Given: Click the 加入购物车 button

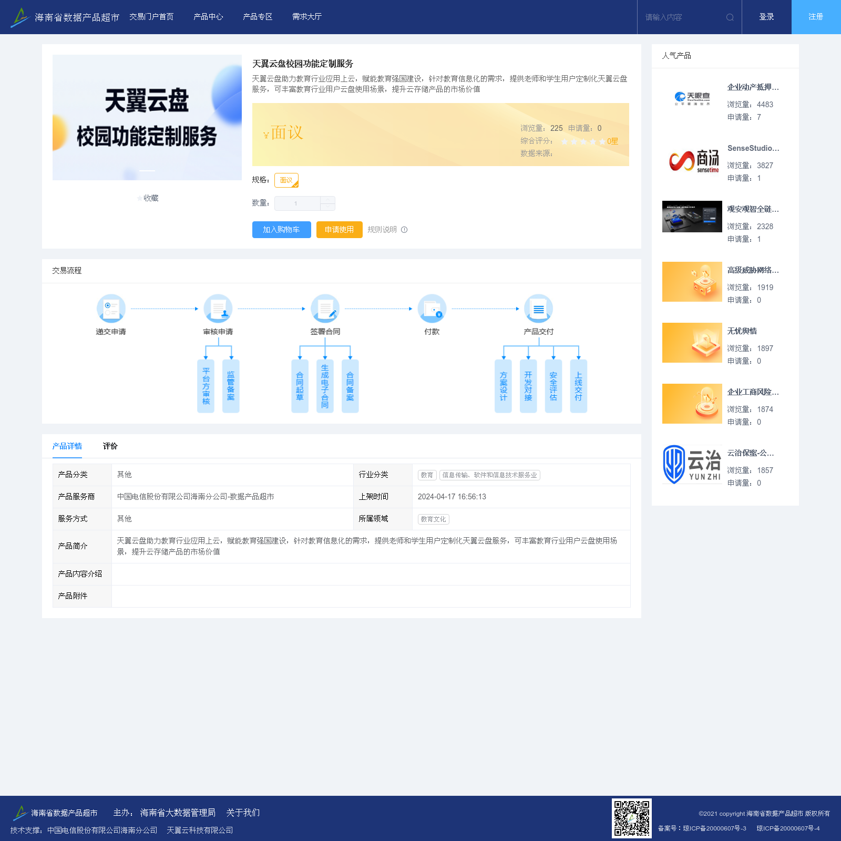Looking at the screenshot, I should point(282,230).
